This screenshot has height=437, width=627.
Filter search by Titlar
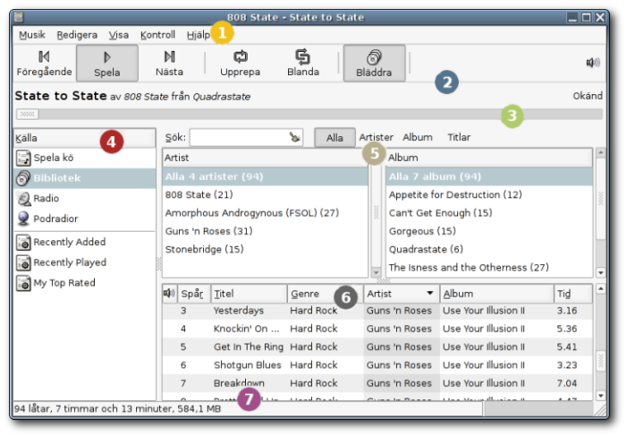[x=459, y=138]
